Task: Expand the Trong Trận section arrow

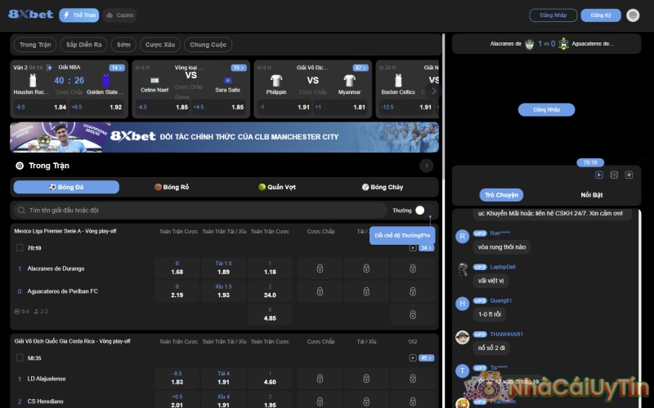Action: 426,166
